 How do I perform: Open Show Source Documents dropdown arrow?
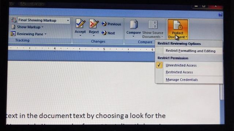(162, 37)
